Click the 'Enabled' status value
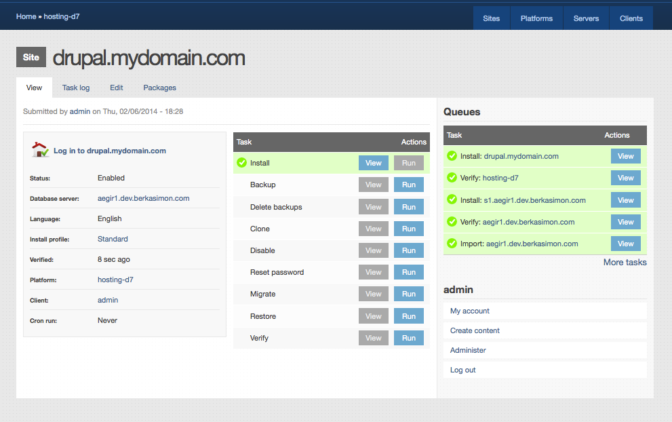The image size is (672, 422). point(111,178)
